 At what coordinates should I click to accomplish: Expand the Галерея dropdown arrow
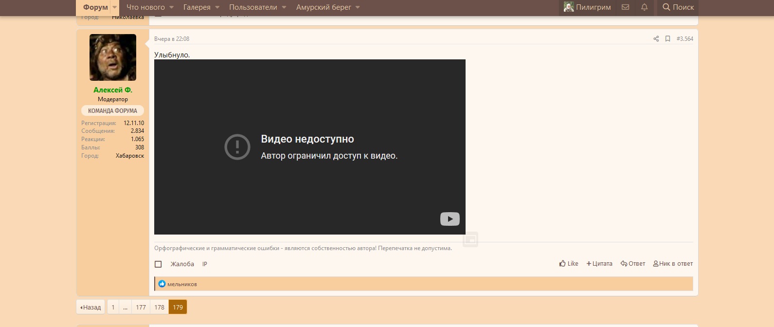pyautogui.click(x=217, y=7)
